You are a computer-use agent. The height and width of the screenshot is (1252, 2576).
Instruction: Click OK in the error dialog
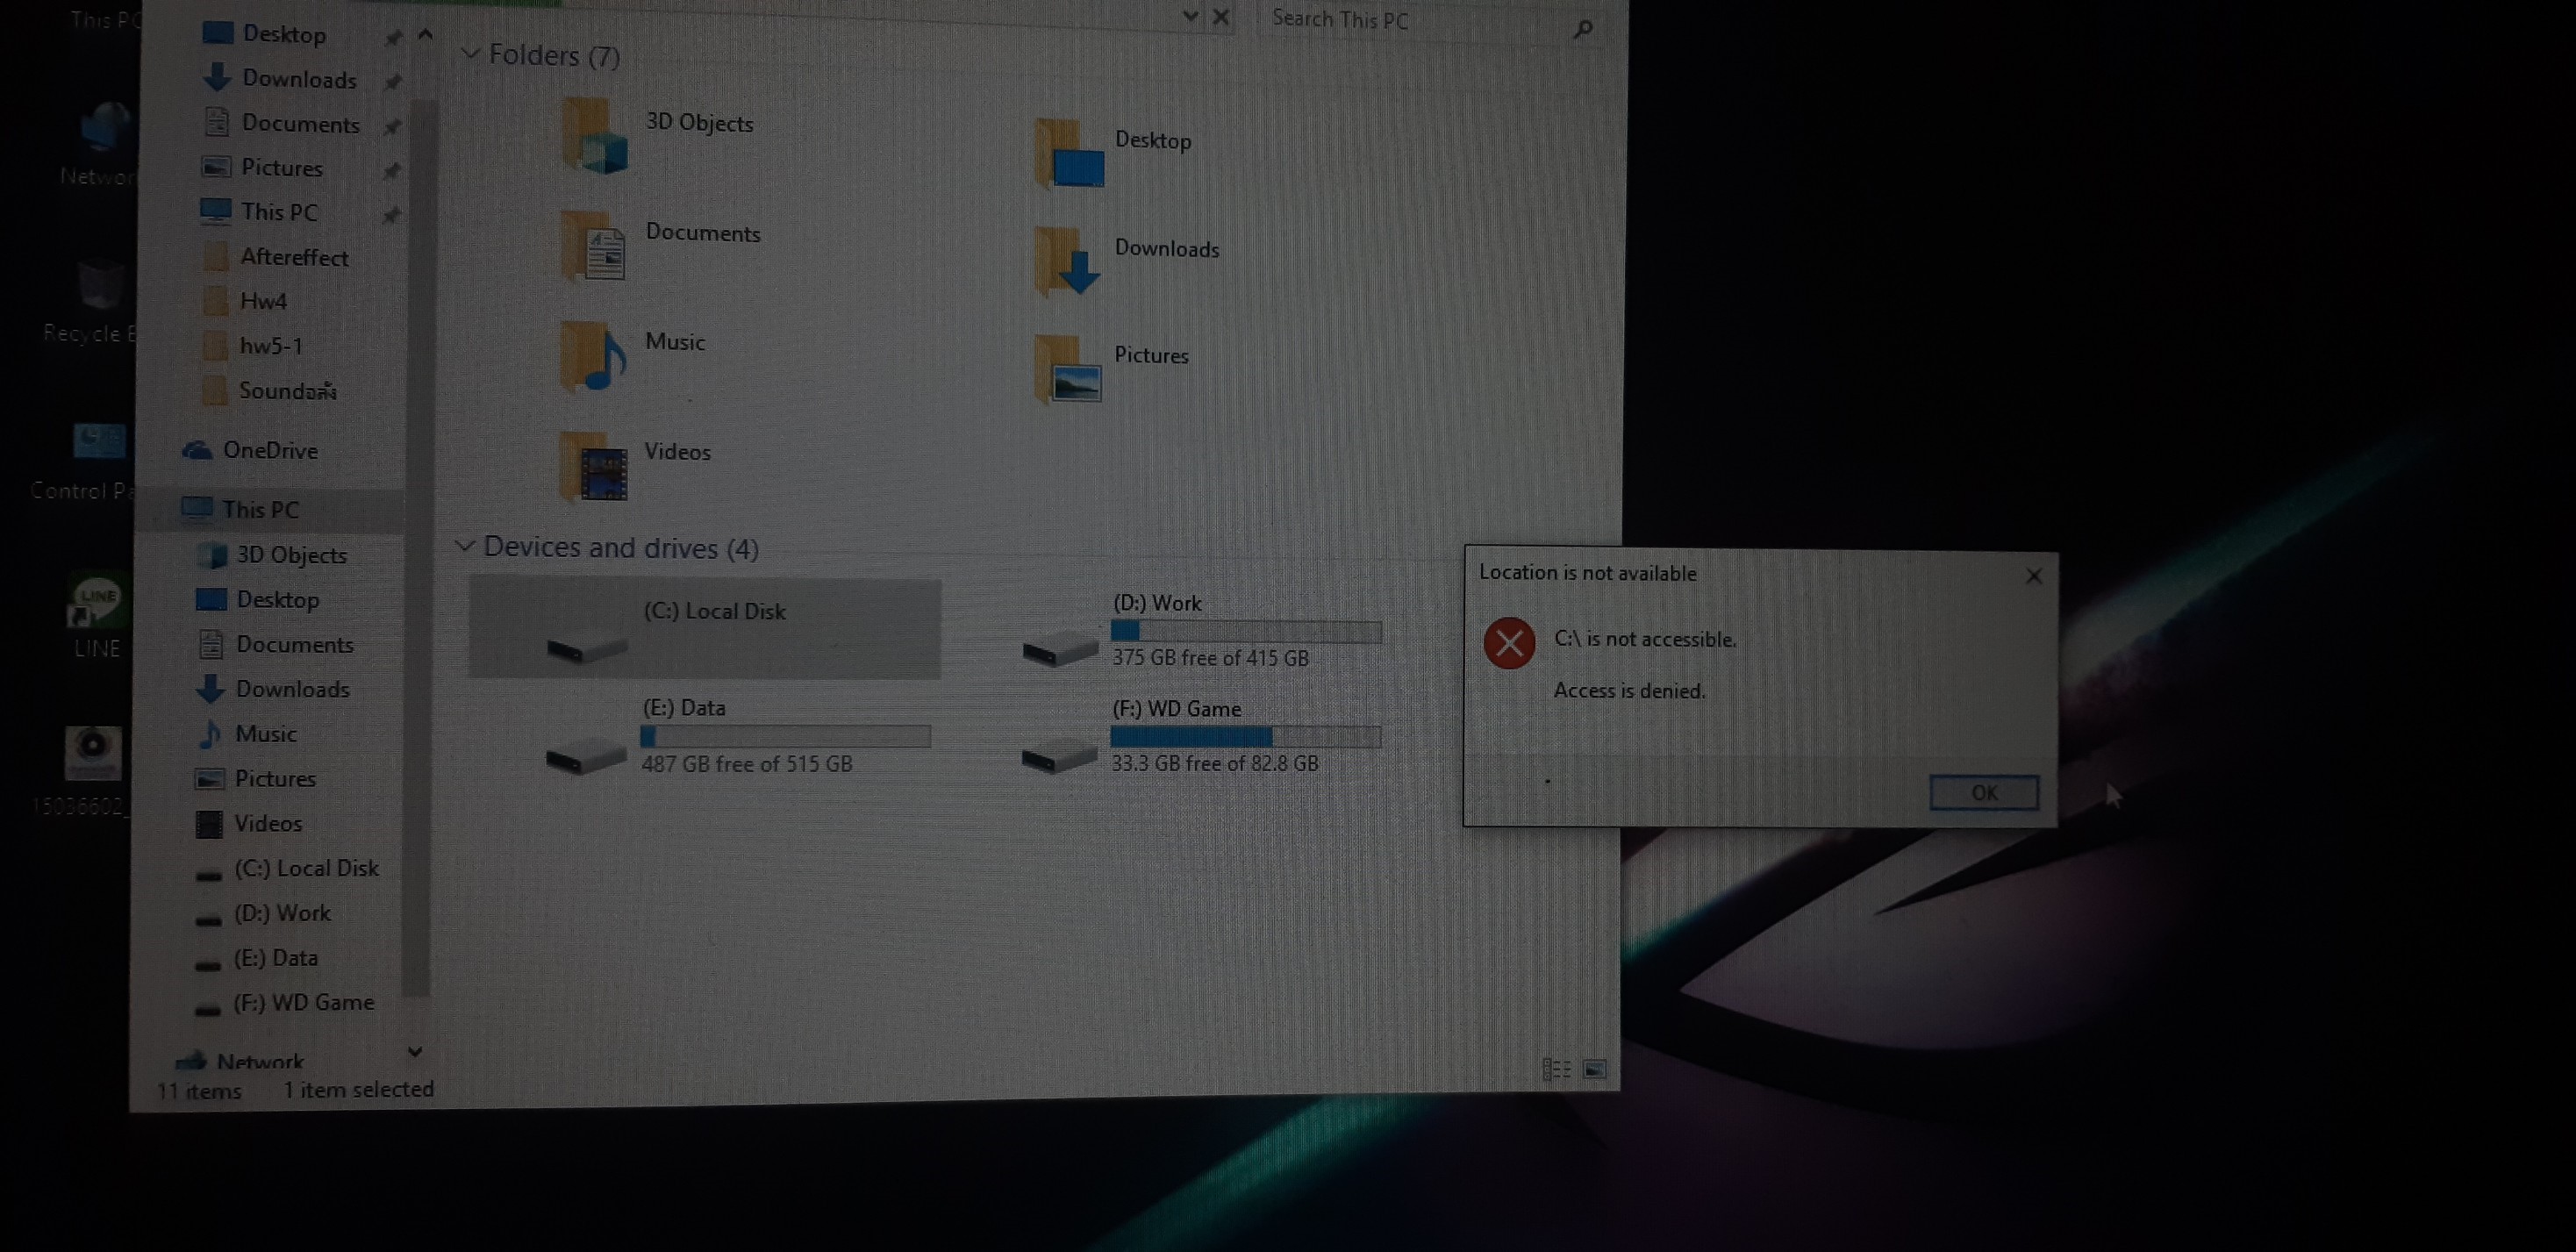tap(1983, 792)
